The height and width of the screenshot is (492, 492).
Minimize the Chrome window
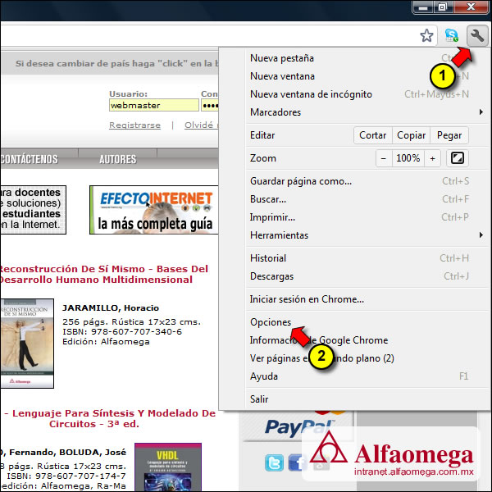[423, 7]
